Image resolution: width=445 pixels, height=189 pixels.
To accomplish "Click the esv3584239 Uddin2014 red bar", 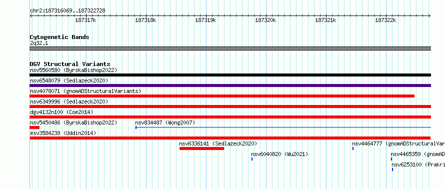I will (x=230, y=138).
